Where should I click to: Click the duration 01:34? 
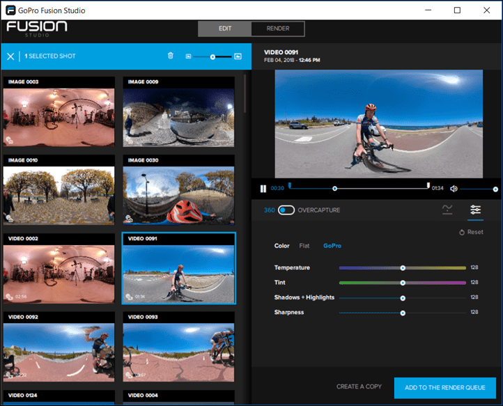coord(438,188)
